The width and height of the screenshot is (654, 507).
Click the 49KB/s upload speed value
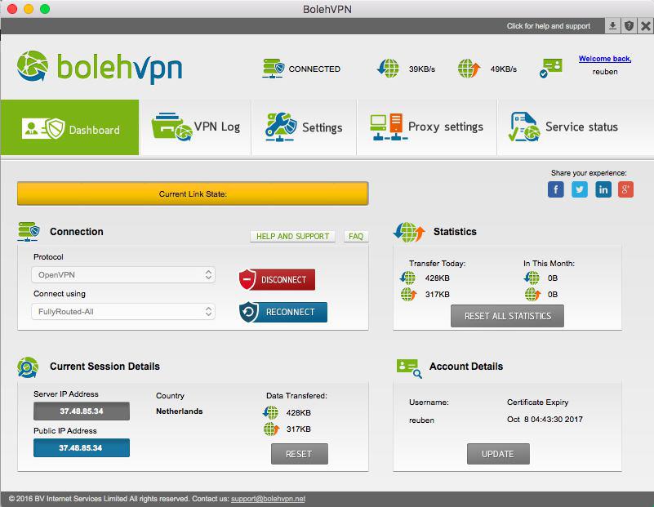(x=504, y=69)
